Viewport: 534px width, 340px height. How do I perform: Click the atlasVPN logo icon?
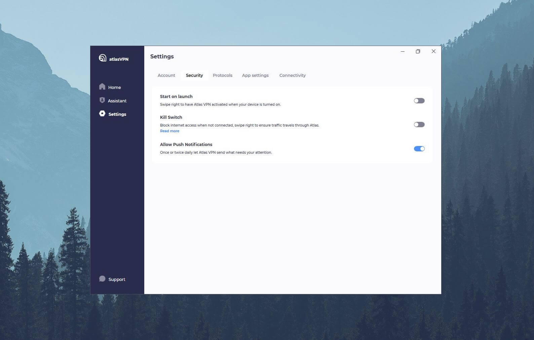click(x=103, y=58)
